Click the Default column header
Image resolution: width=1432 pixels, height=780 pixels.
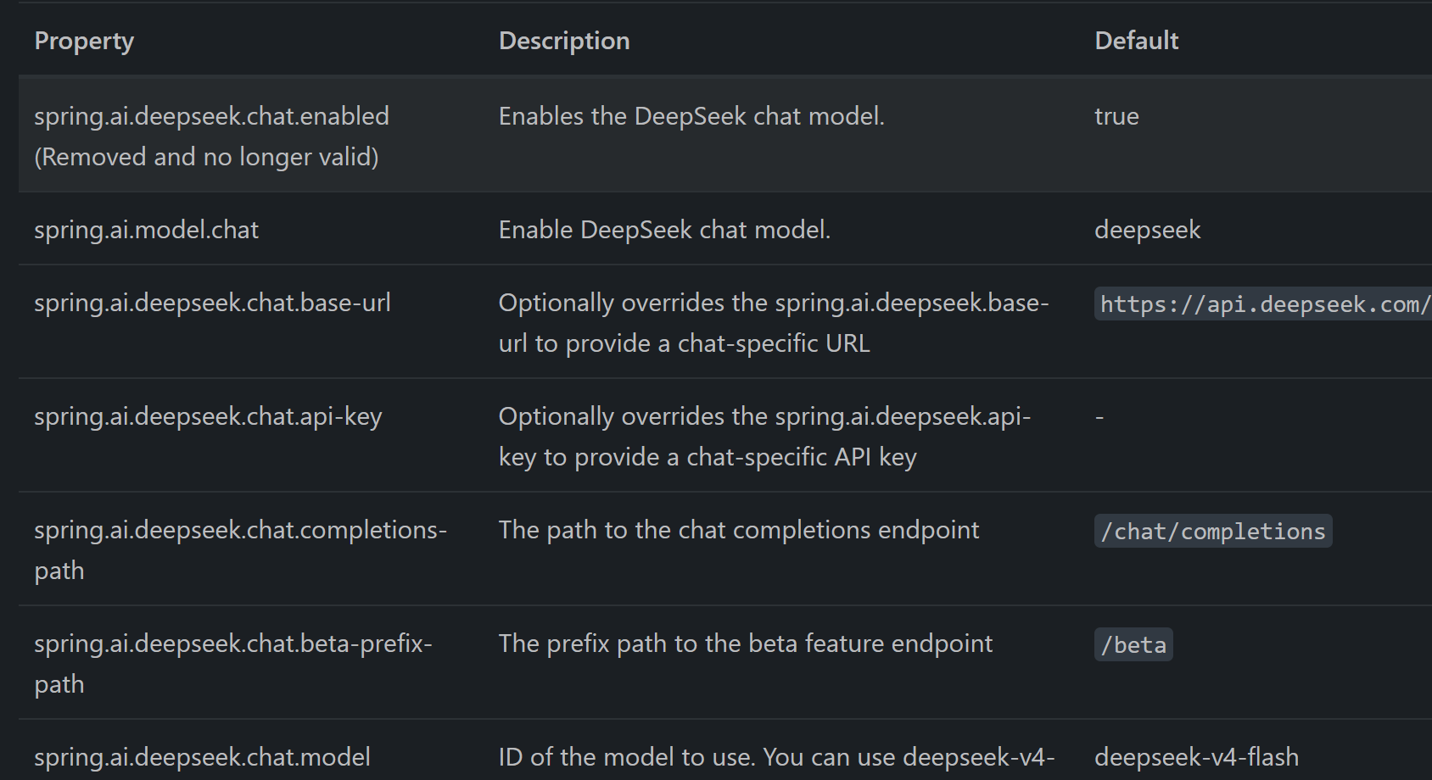(1137, 41)
